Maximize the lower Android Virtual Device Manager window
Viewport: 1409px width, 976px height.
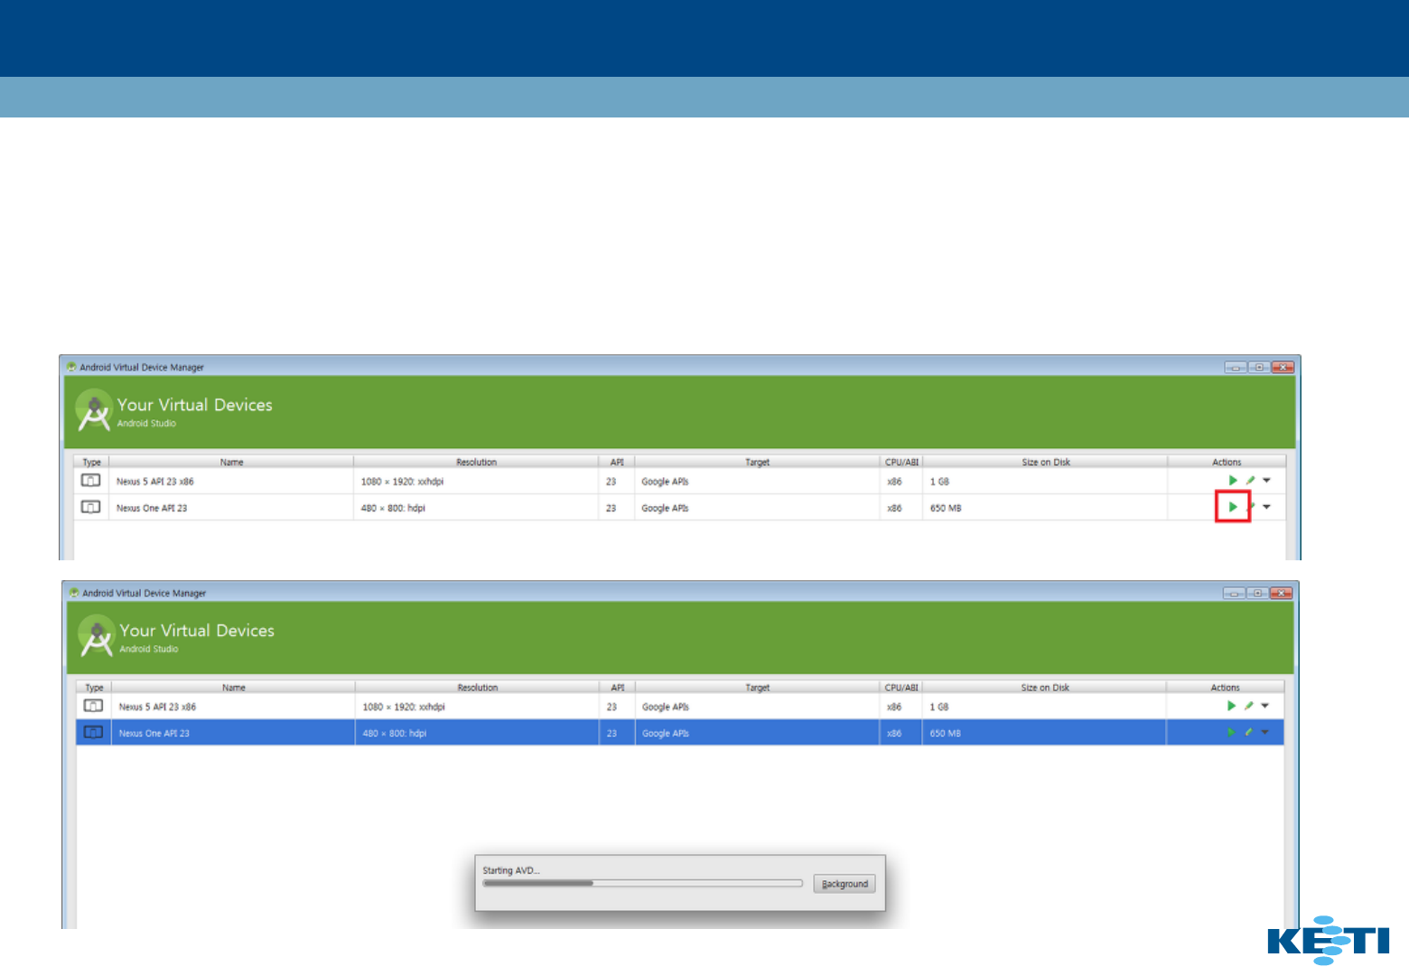(1256, 593)
